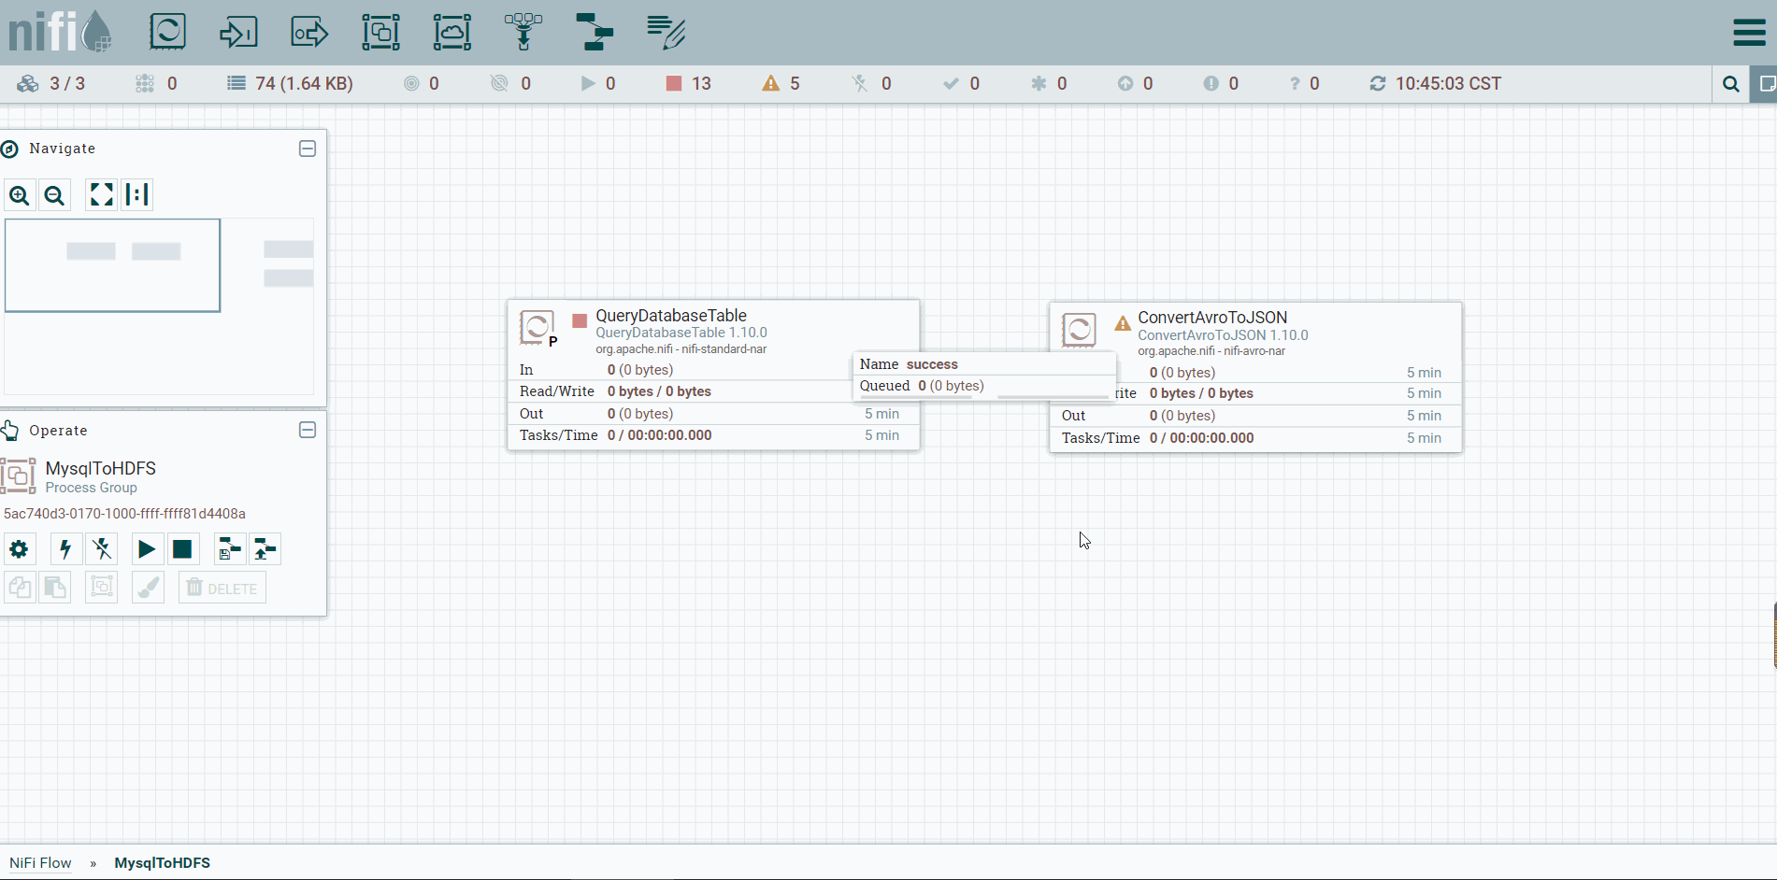Select the Funnel toolbar icon
The image size is (1777, 880).
[523, 32]
